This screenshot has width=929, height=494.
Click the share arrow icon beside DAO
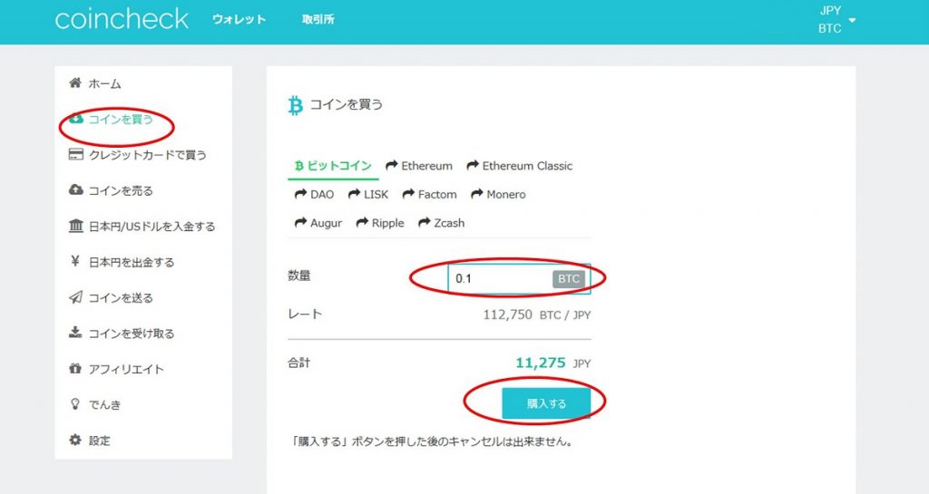pyautogui.click(x=300, y=193)
